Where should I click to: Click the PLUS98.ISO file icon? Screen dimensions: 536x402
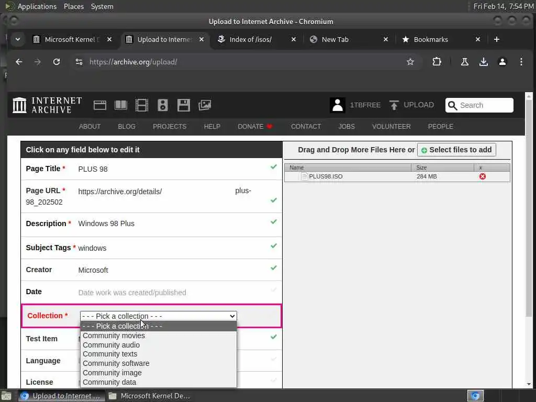(x=304, y=176)
